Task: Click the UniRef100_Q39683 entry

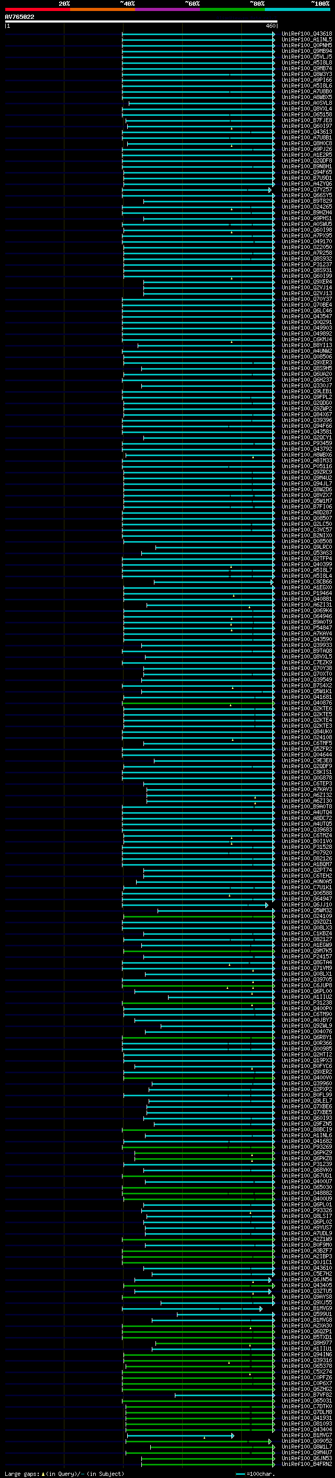Action: pyautogui.click(x=307, y=829)
